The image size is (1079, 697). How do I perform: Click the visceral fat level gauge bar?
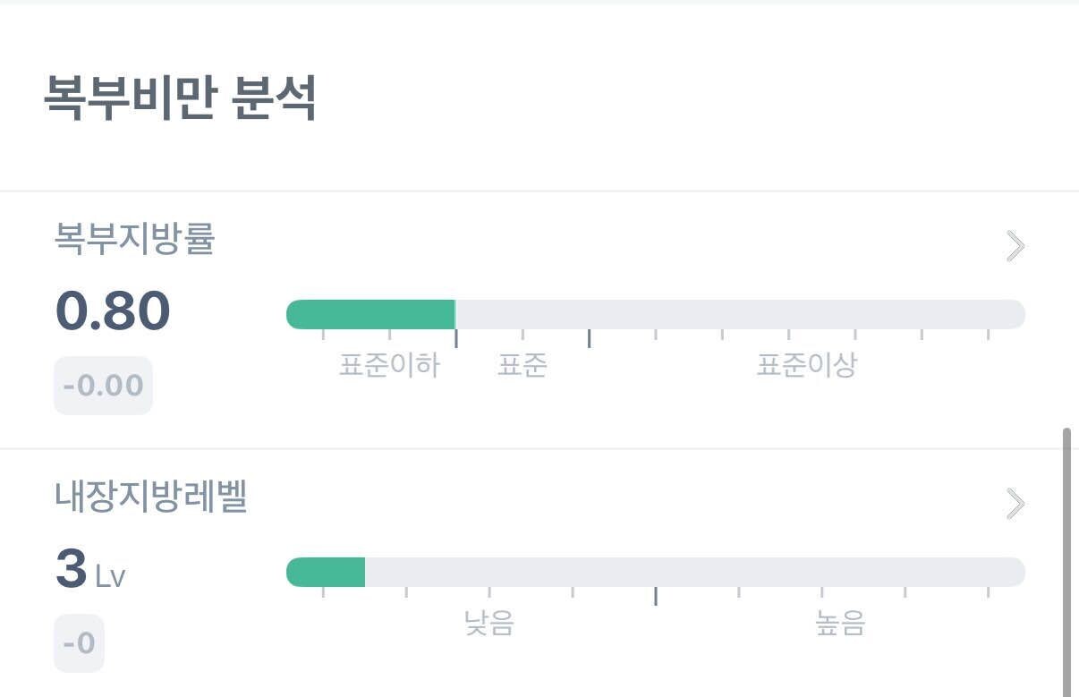click(327, 571)
